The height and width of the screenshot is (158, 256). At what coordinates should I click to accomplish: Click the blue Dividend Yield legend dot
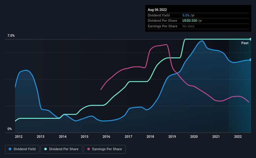coord(10,149)
